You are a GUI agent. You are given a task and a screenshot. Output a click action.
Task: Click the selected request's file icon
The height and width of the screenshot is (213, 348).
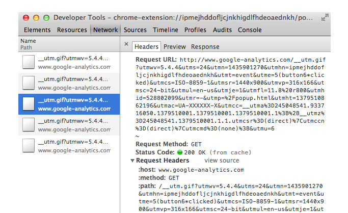(x=29, y=104)
